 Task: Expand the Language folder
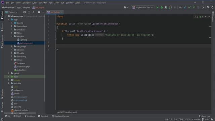[x=12, y=46]
